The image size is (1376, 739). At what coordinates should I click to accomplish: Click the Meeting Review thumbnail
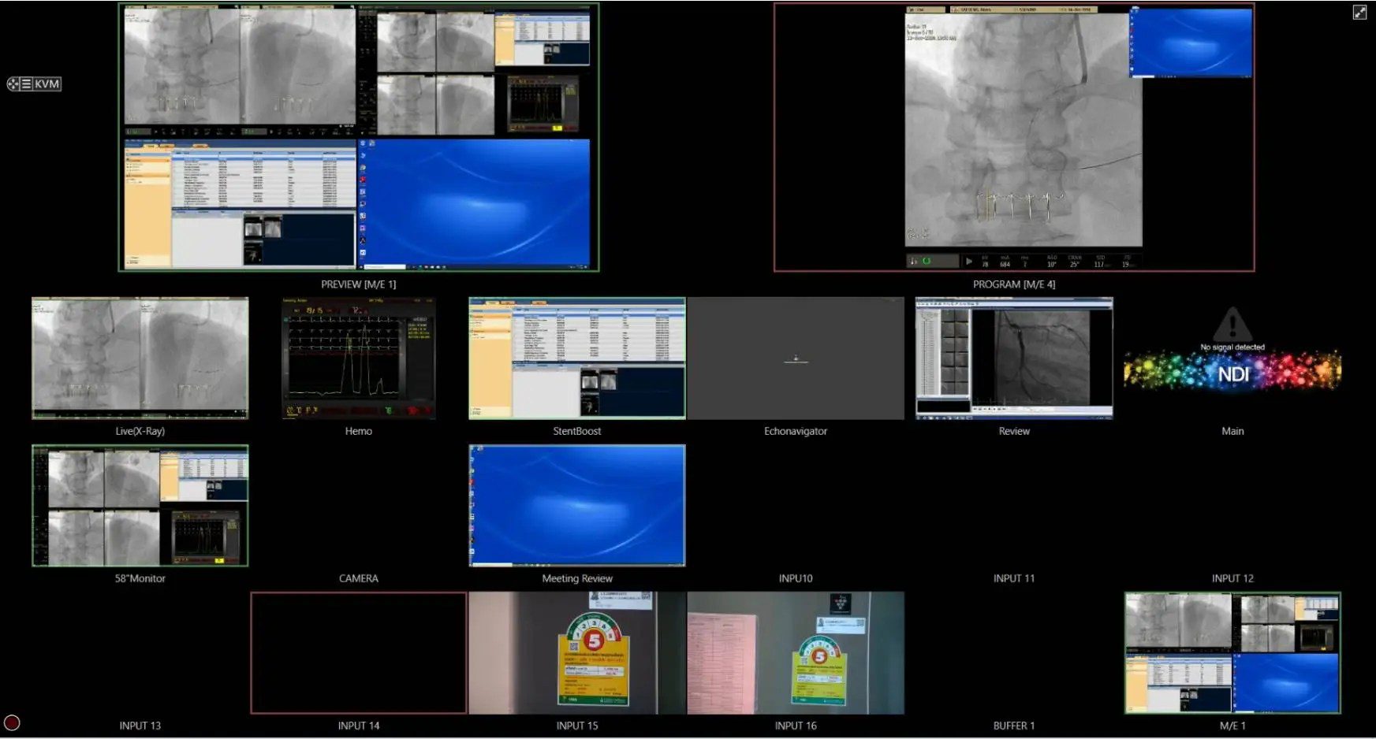point(577,505)
